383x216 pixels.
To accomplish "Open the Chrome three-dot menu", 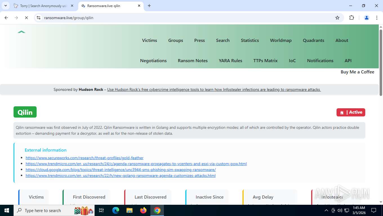I will (377, 18).
